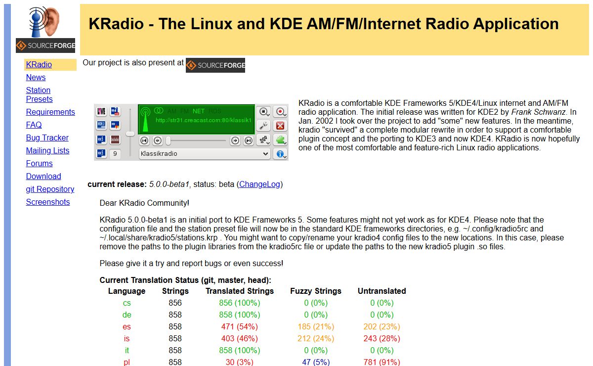View the Screenshots page
593x366 pixels.
coord(48,202)
